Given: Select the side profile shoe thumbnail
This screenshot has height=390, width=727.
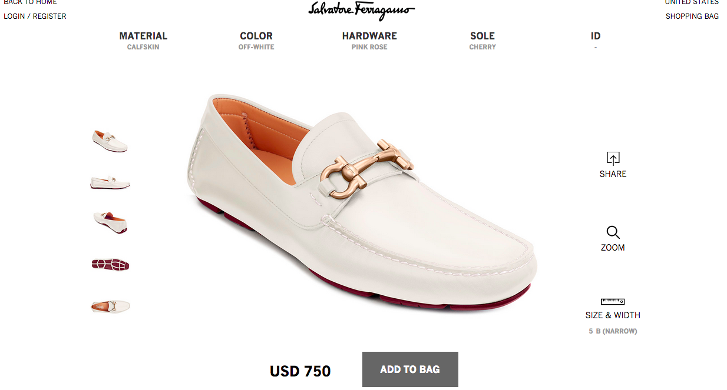Looking at the screenshot, I should (110, 182).
